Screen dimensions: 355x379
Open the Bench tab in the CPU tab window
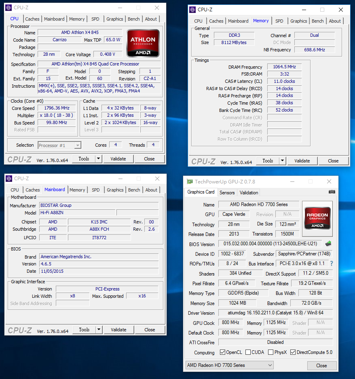pyautogui.click(x=134, y=19)
